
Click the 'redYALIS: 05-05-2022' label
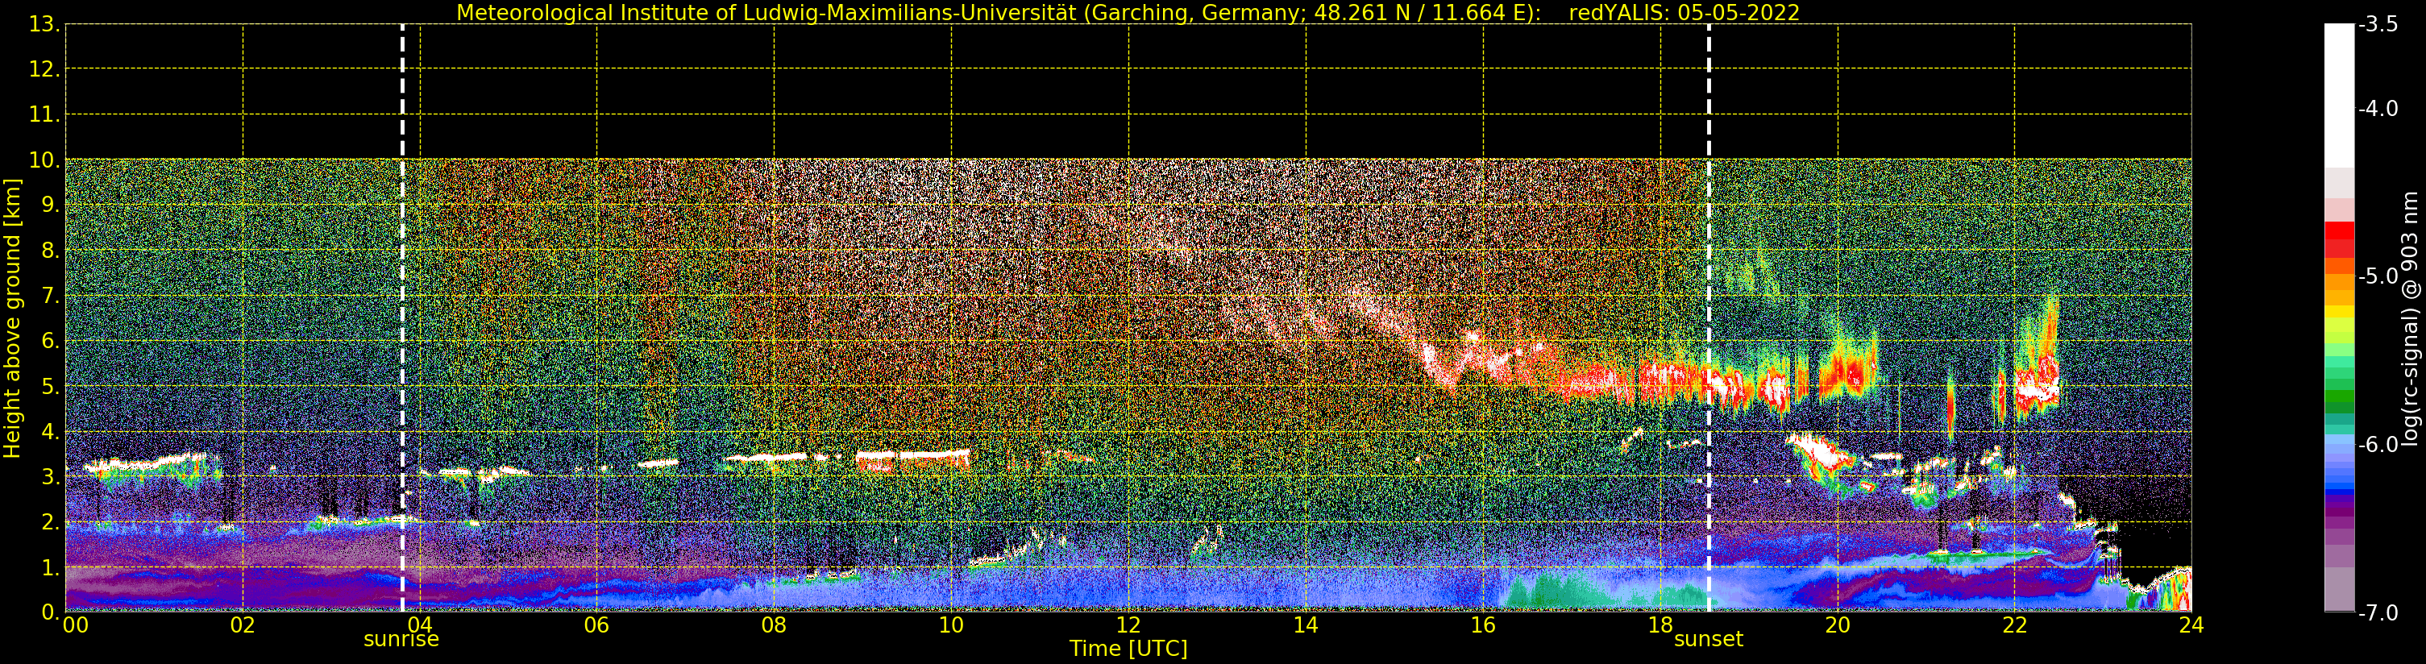point(1684,13)
